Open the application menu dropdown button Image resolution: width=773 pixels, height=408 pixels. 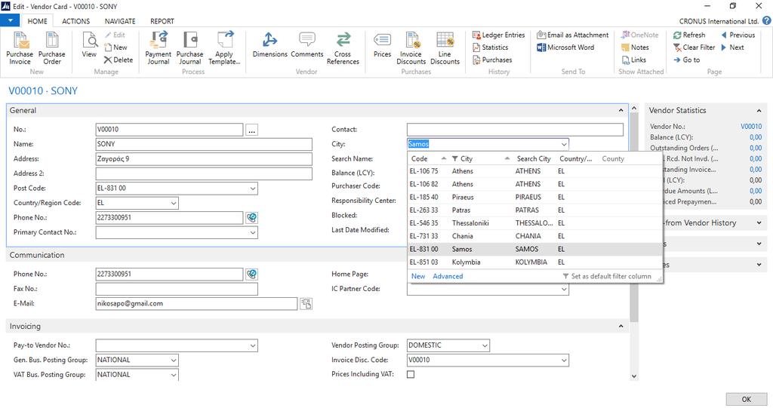click(x=10, y=20)
